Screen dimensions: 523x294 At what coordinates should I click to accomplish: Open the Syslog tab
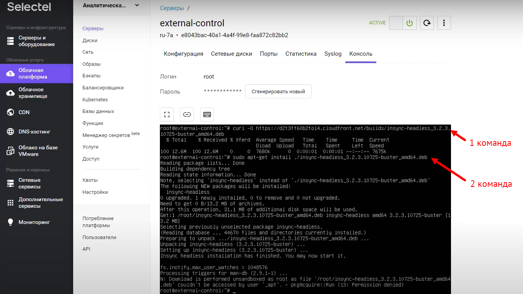(333, 54)
